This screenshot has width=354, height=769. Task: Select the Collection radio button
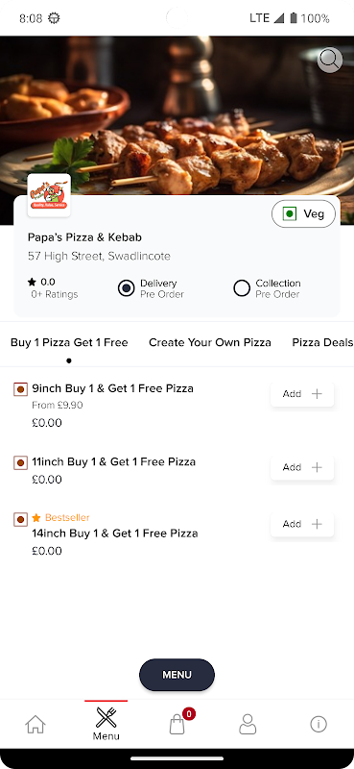point(242,288)
